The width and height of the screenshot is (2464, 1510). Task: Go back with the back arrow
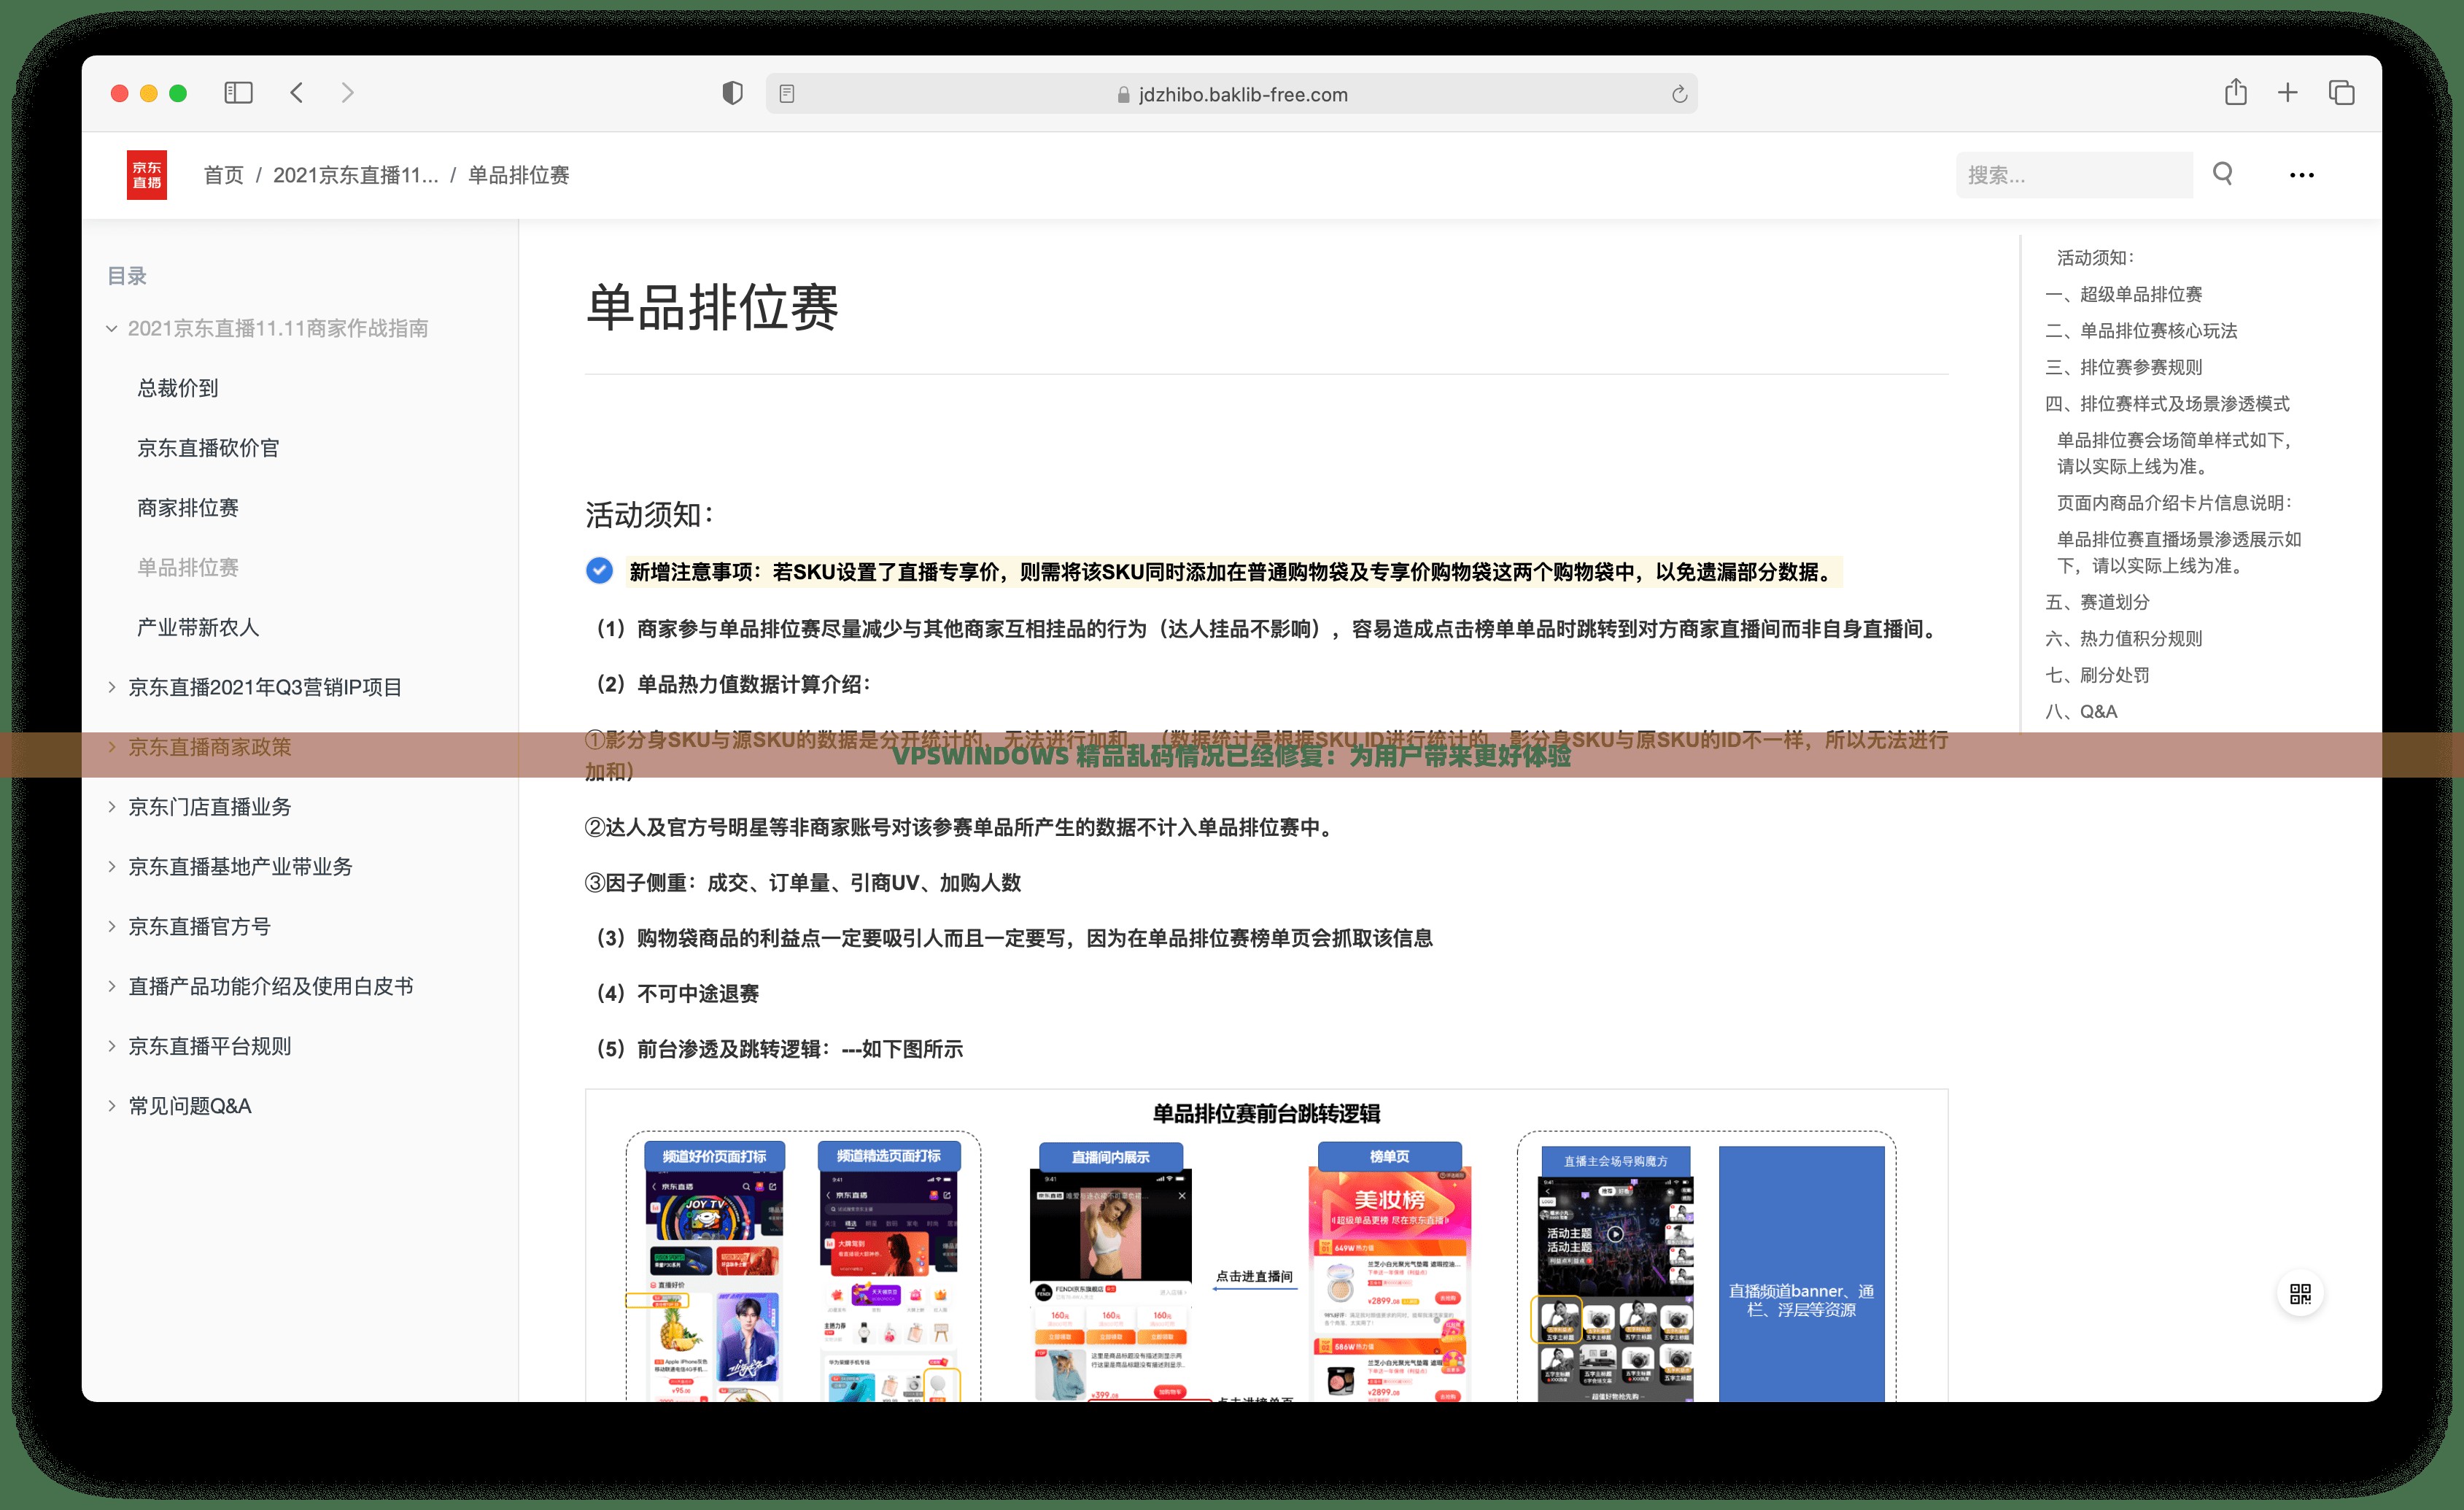tap(297, 93)
